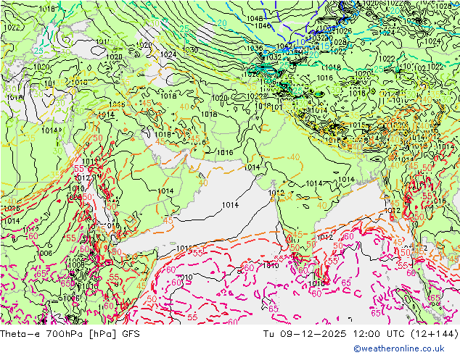Click the 1048 pressure contour label

[255, 19]
